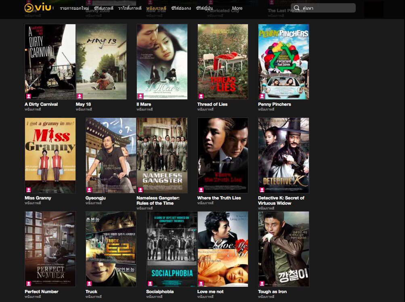Image resolution: width=405 pixels, height=302 pixels.
Task: Open the Love me not poster
Action: point(222,249)
